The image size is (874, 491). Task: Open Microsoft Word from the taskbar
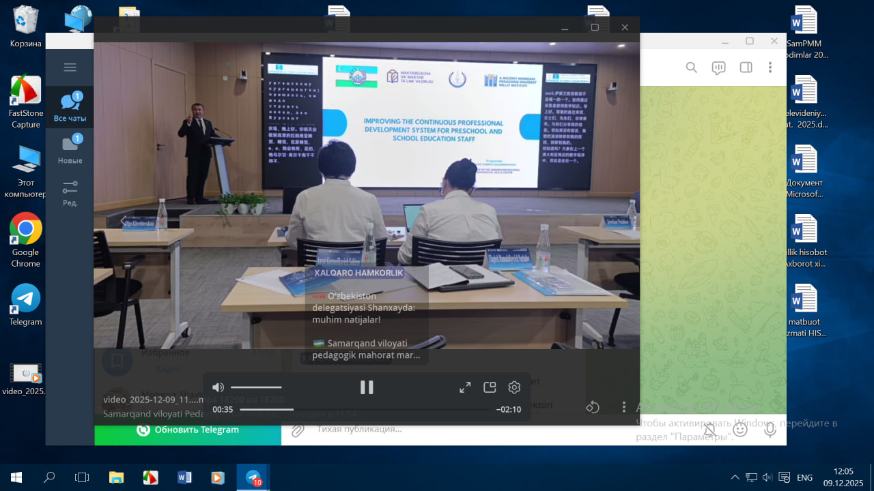[184, 477]
